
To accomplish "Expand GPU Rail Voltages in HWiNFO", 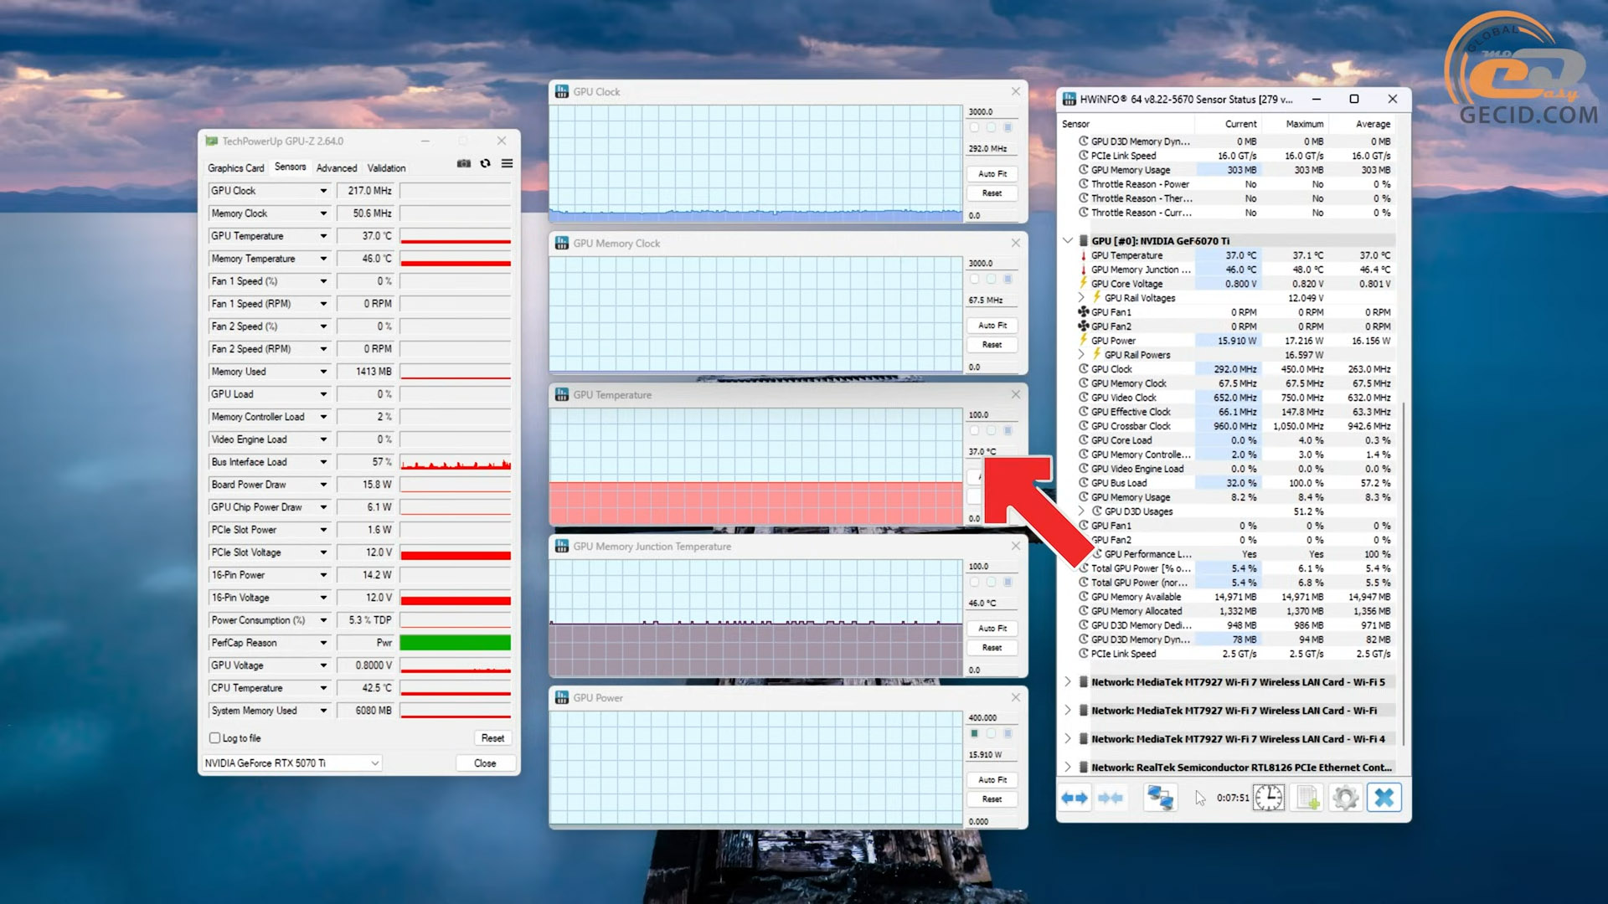I will point(1081,298).
